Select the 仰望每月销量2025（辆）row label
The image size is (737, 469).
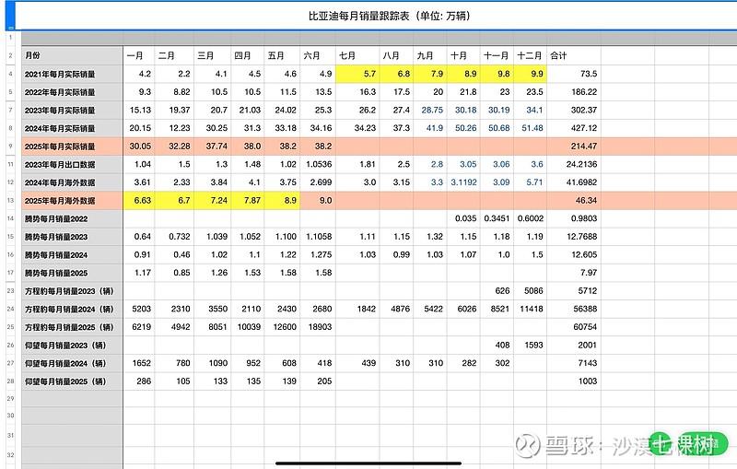click(72, 381)
